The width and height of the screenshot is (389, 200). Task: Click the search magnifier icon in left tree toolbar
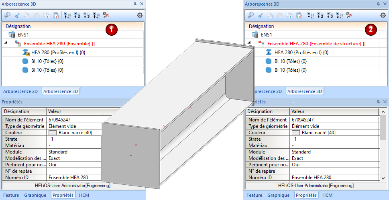coord(8,15)
